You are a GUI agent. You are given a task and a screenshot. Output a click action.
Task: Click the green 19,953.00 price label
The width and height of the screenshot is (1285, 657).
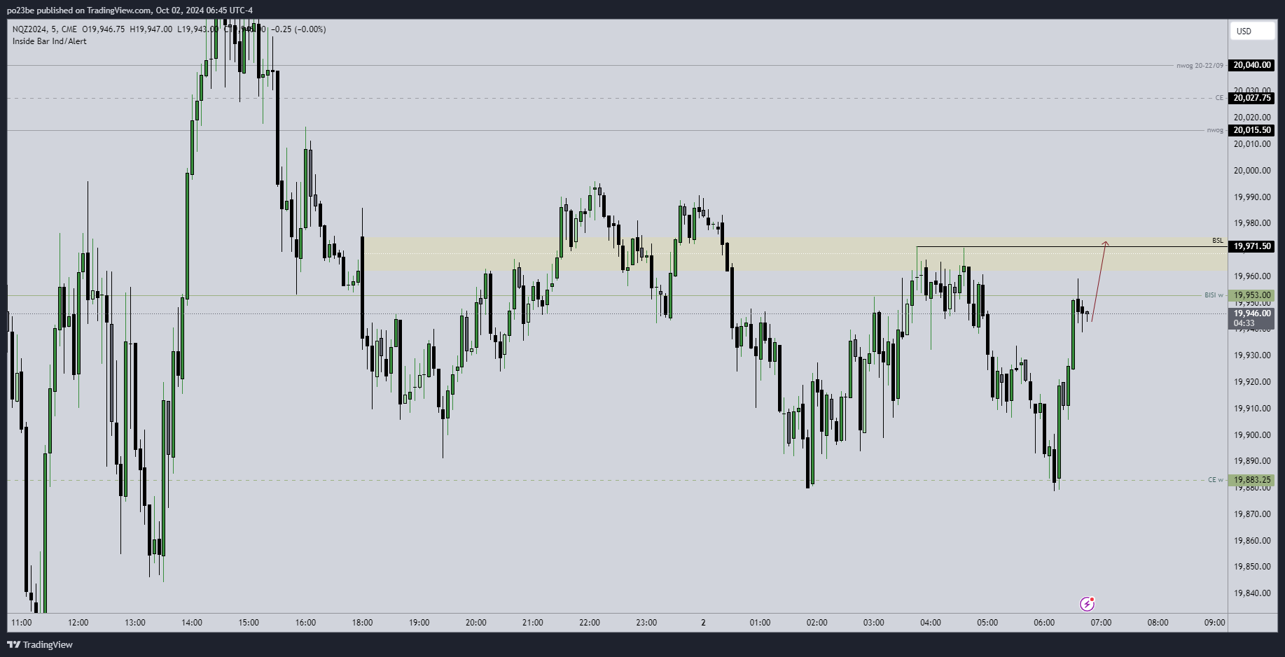click(x=1252, y=295)
